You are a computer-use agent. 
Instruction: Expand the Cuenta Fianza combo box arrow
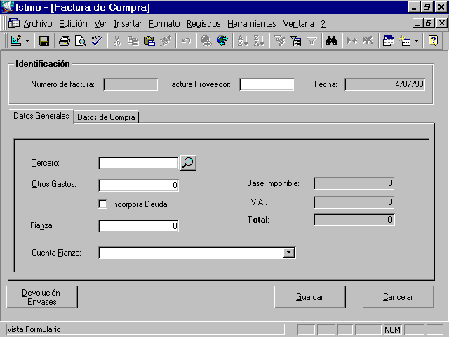[289, 253]
